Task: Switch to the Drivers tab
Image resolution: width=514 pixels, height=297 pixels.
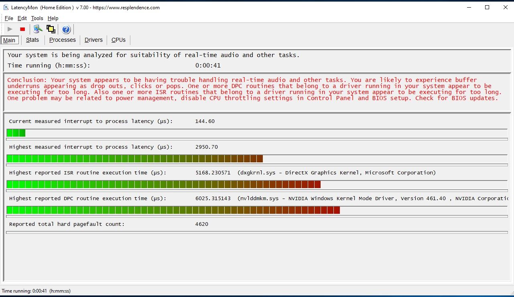Action: (93, 40)
